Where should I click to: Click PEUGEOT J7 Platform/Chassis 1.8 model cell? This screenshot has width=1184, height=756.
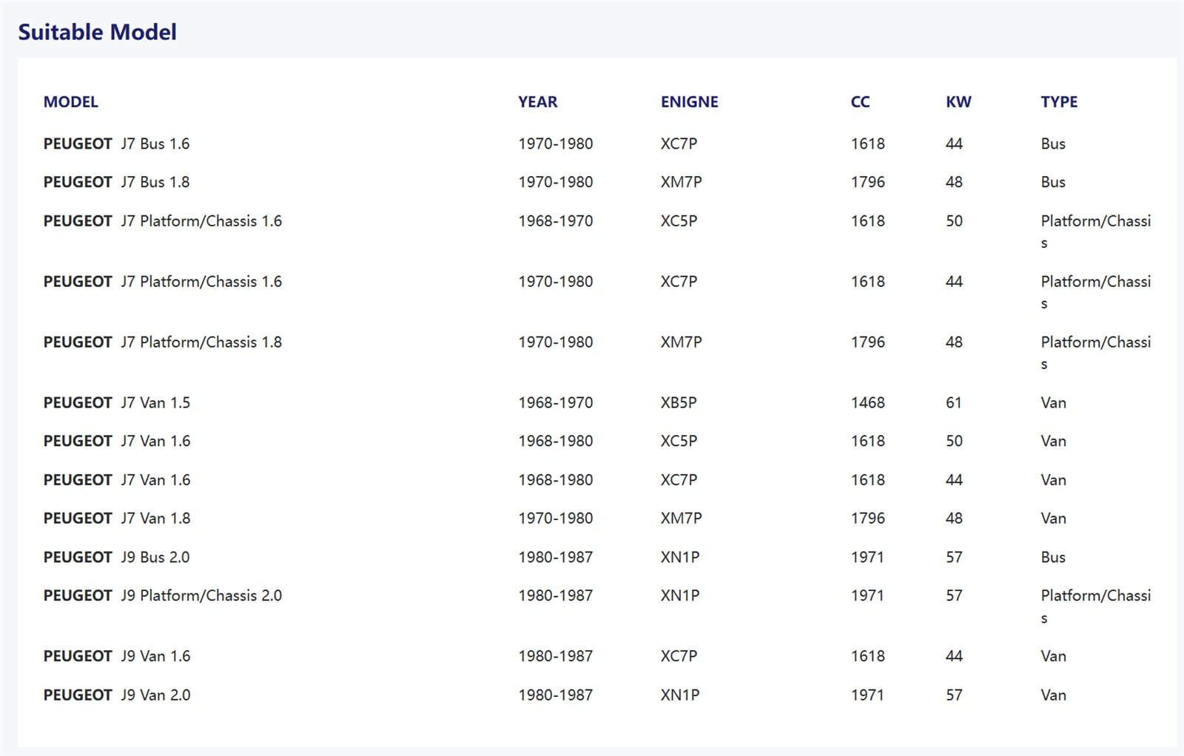tap(163, 342)
